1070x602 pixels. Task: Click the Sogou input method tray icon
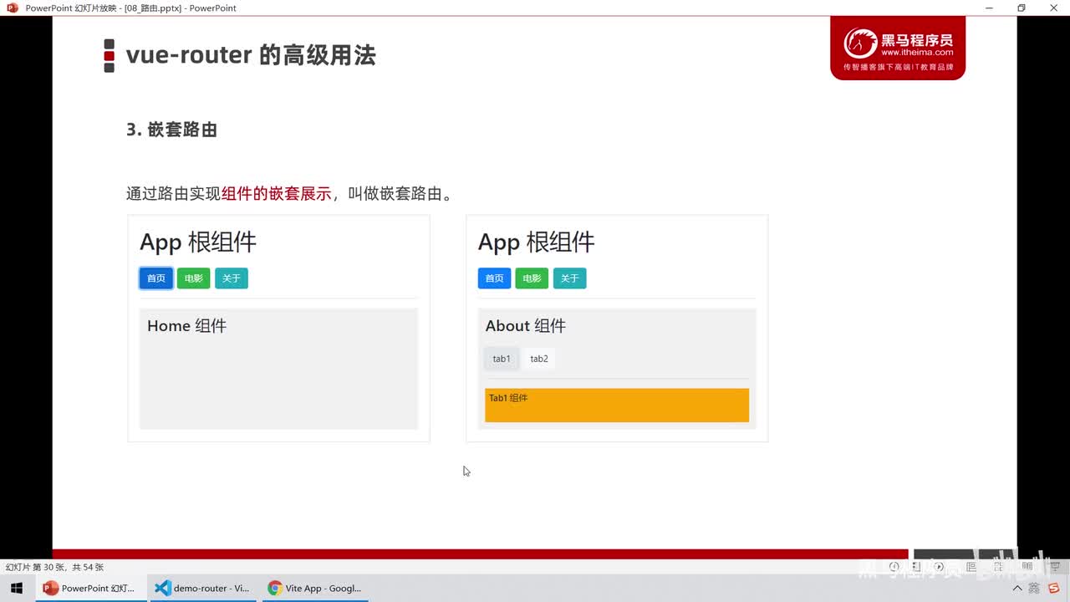[x=1054, y=588]
